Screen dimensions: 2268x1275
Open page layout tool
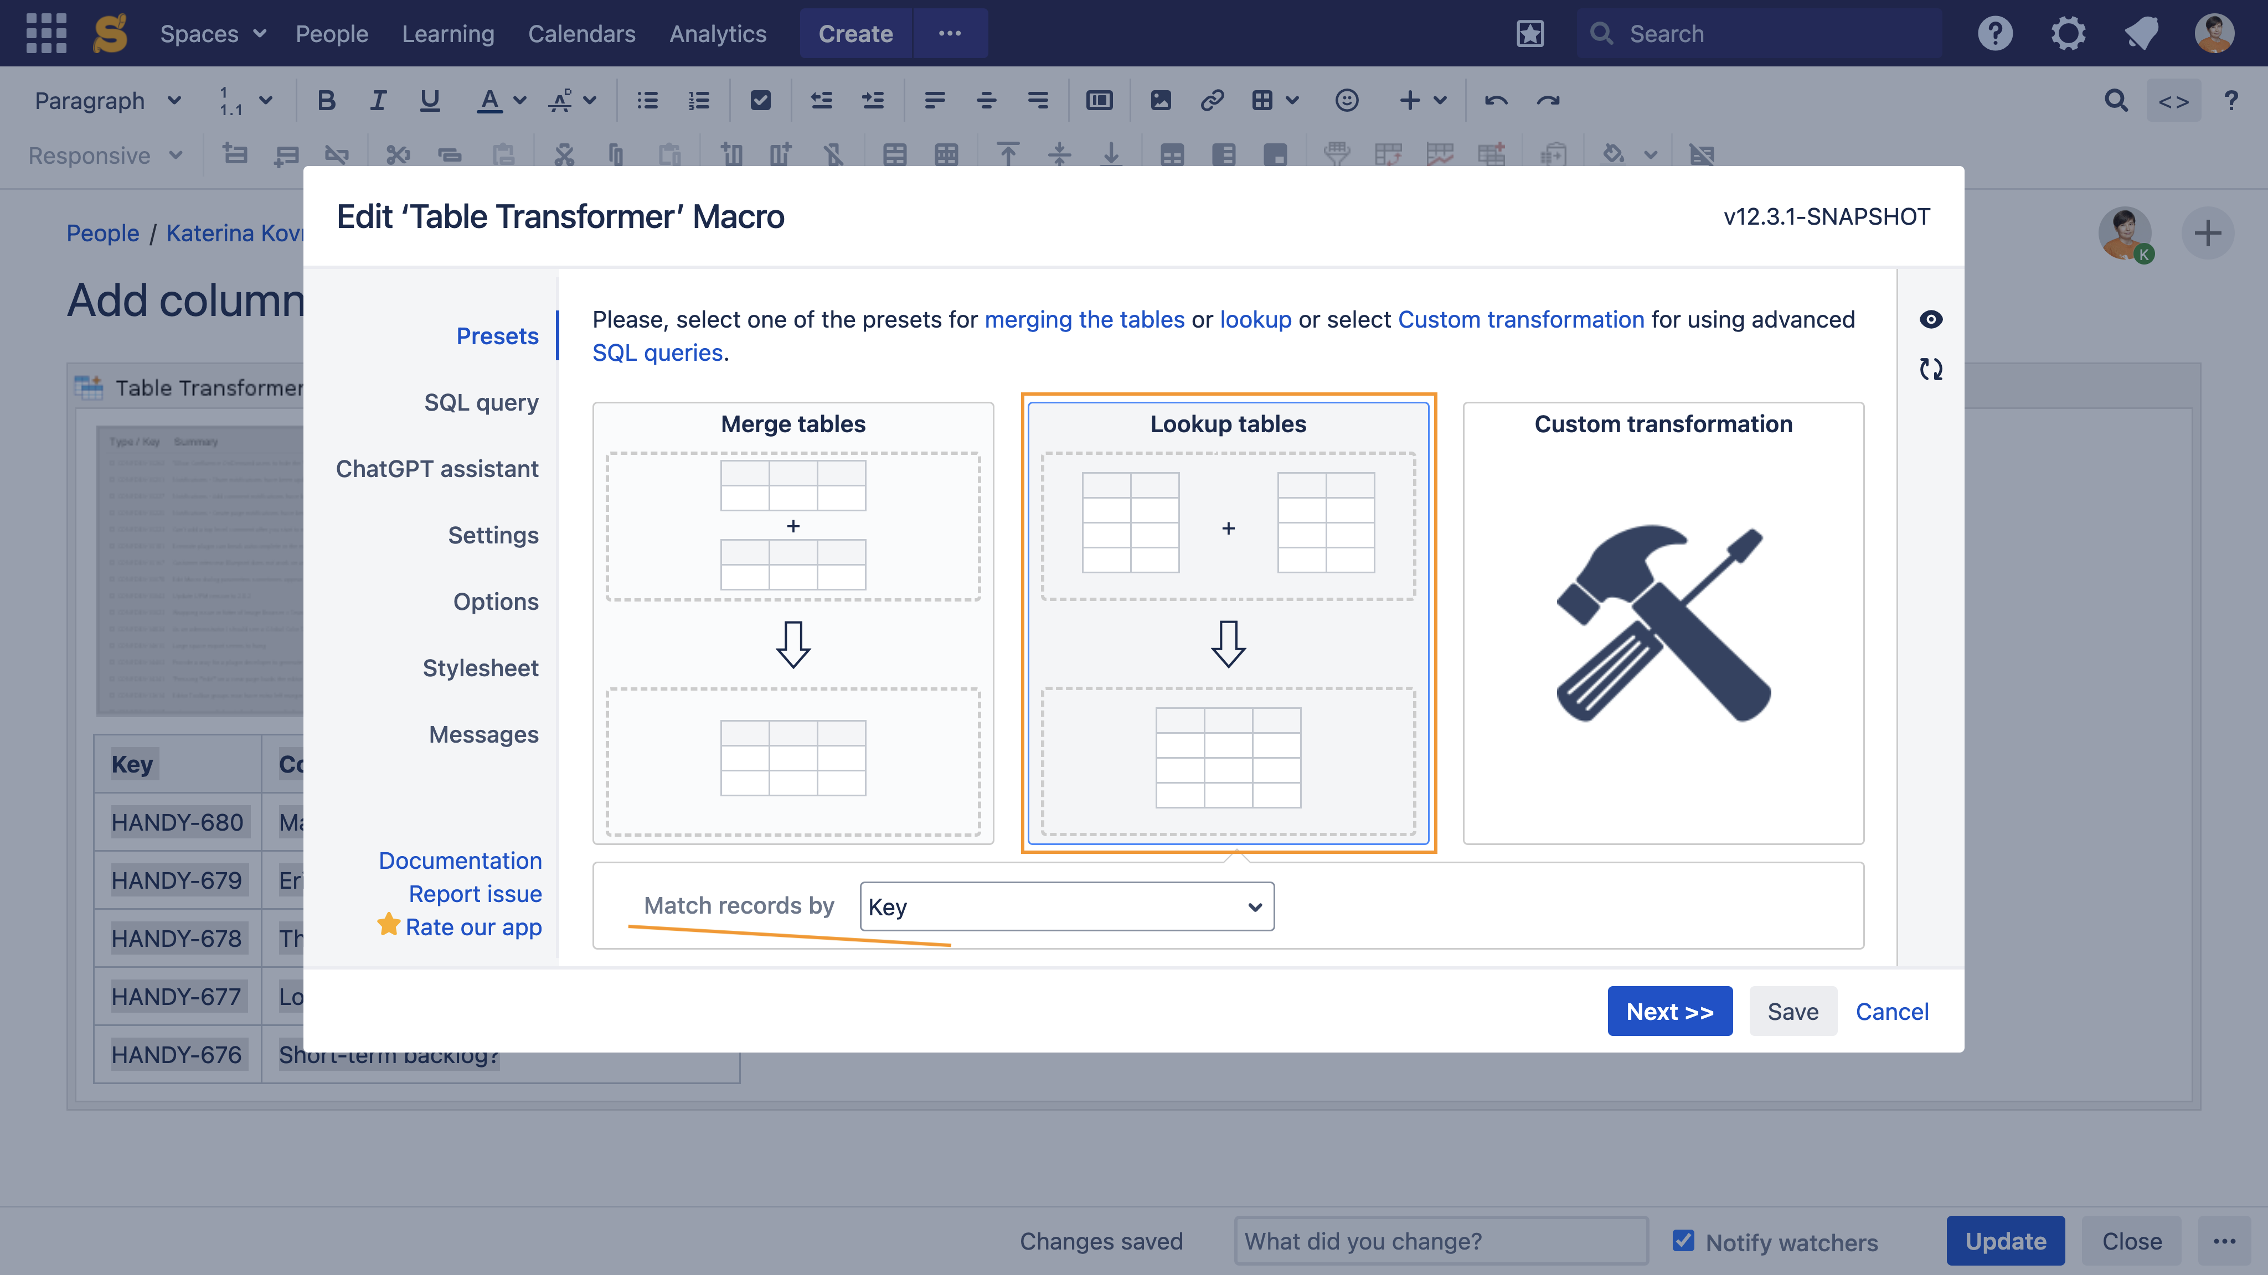[1100, 100]
